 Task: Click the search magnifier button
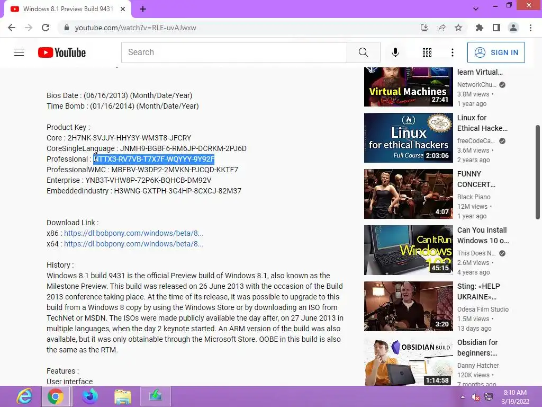(x=363, y=52)
